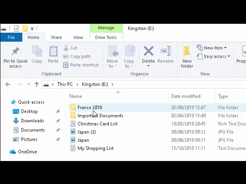
Task: Click This PC in the address path
Action: [x=65, y=84]
